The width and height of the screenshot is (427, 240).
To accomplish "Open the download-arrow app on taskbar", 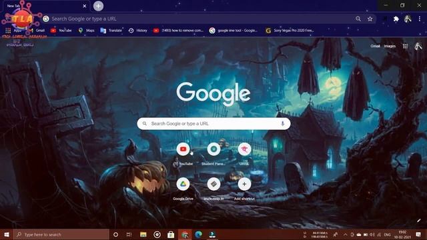I will 212,235.
